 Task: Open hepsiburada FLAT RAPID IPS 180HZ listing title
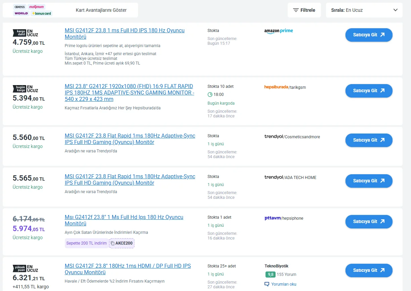(129, 93)
